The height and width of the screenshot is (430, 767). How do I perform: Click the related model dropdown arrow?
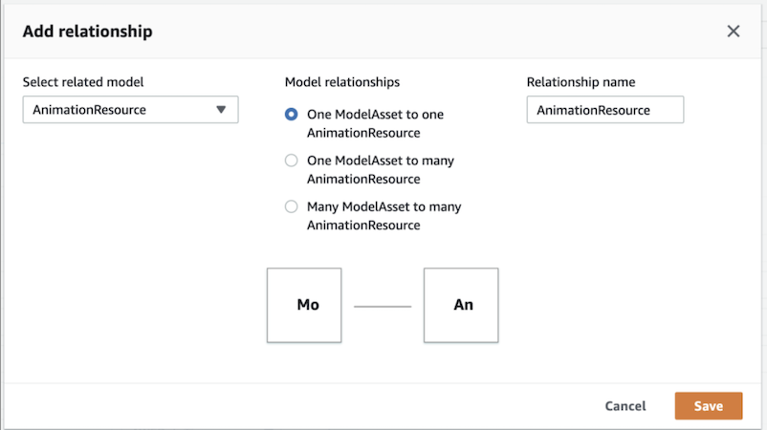point(221,110)
